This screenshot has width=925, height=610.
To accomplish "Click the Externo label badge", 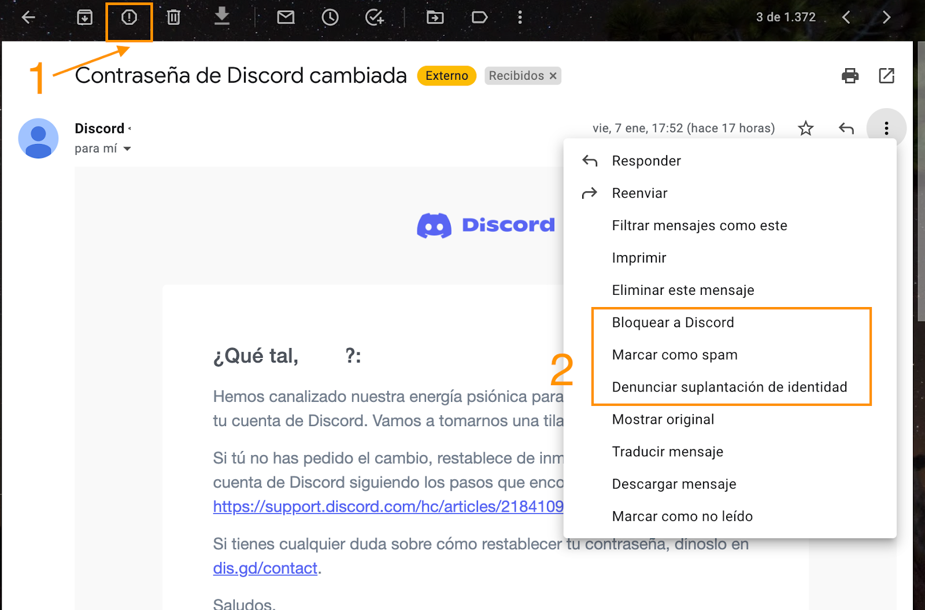I will [447, 76].
